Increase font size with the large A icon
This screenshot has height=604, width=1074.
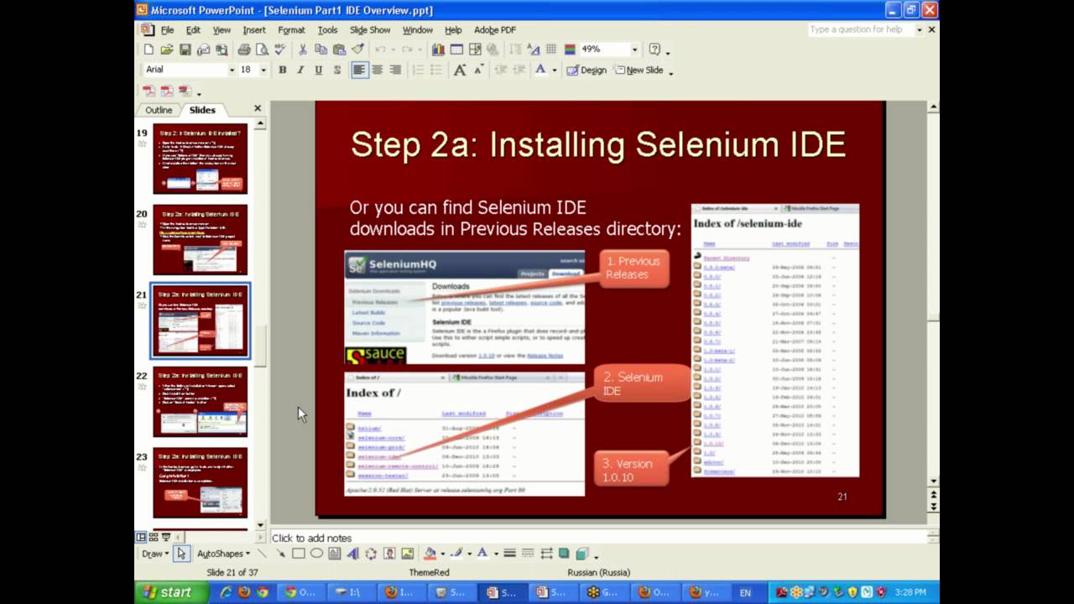459,70
